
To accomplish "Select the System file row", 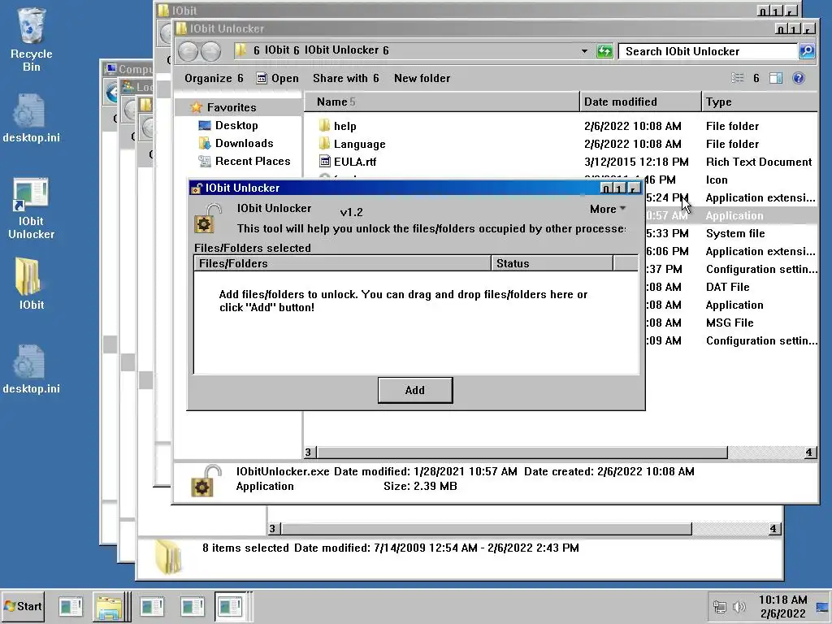I will [x=735, y=233].
